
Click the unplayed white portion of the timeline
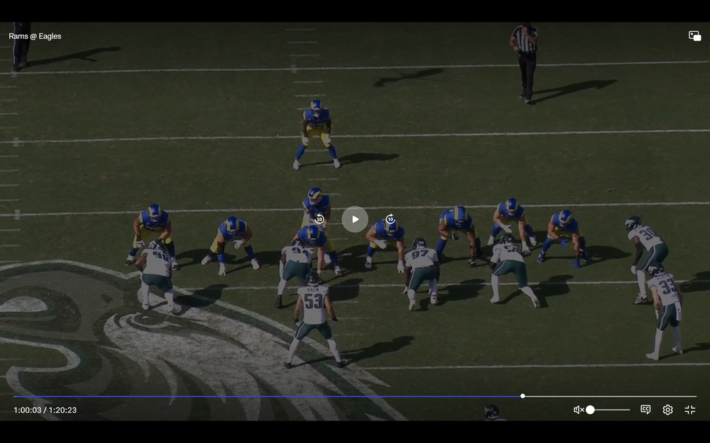coord(611,396)
